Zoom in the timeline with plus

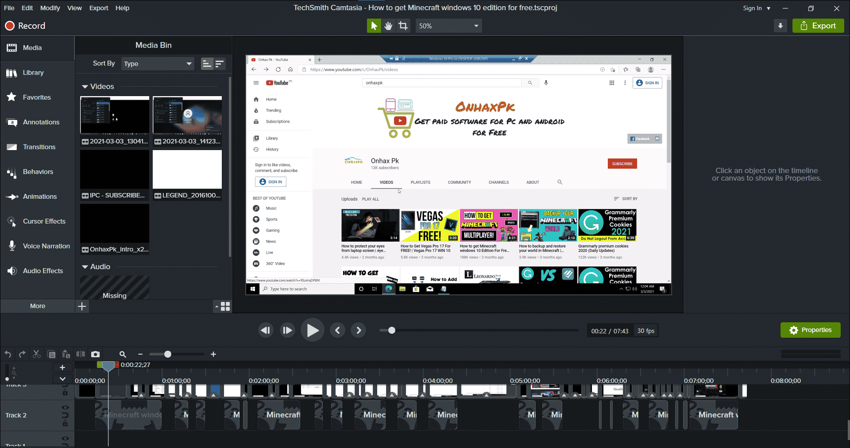pos(213,354)
